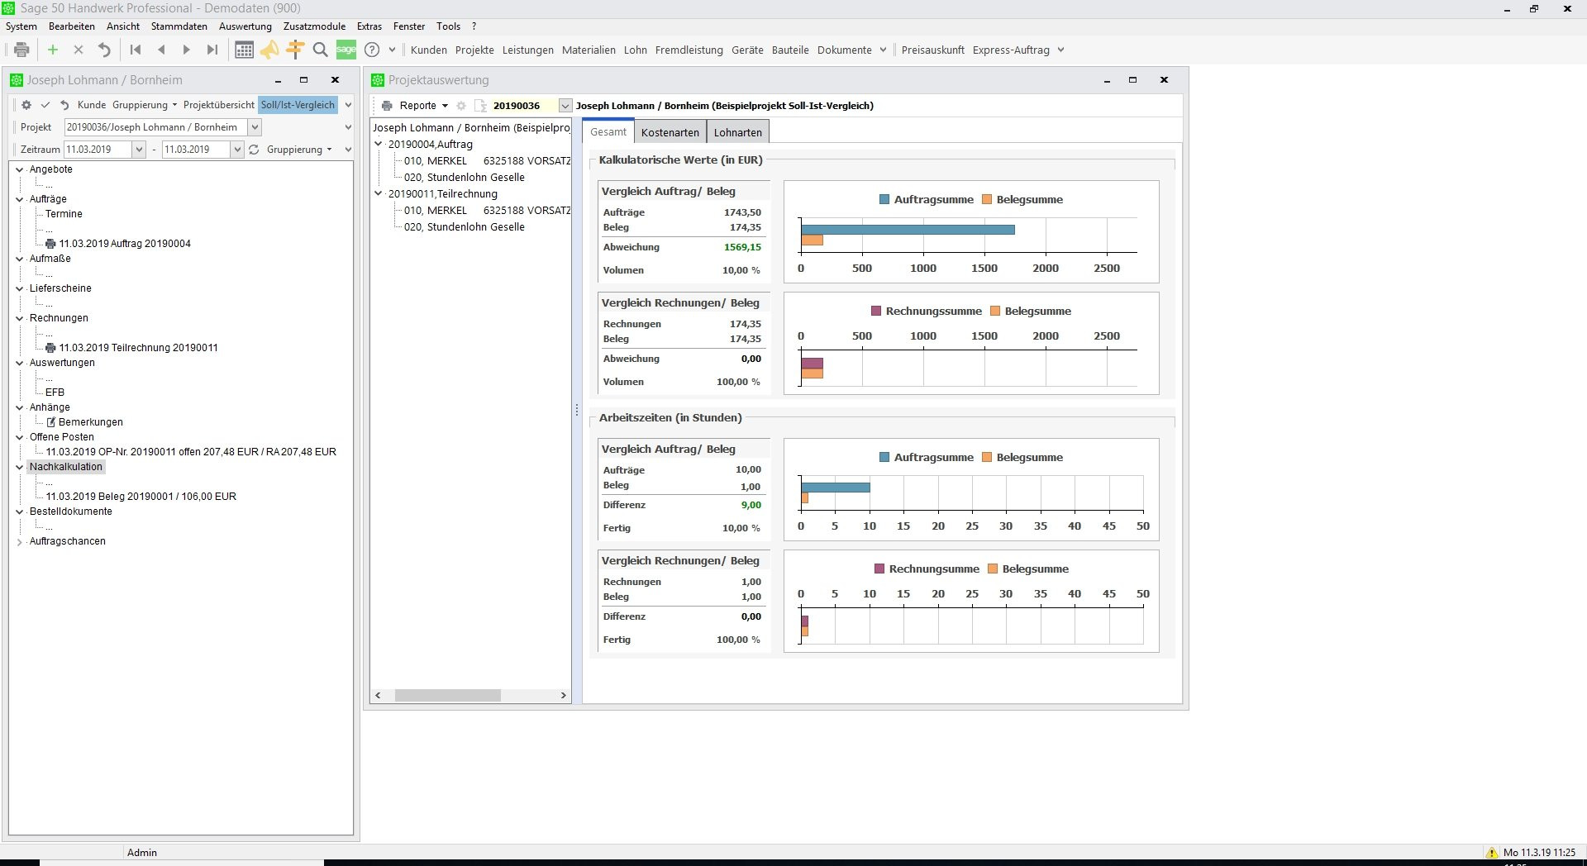Image resolution: width=1587 pixels, height=866 pixels.
Task: Click scroll right arrow in report tree
Action: (x=564, y=696)
